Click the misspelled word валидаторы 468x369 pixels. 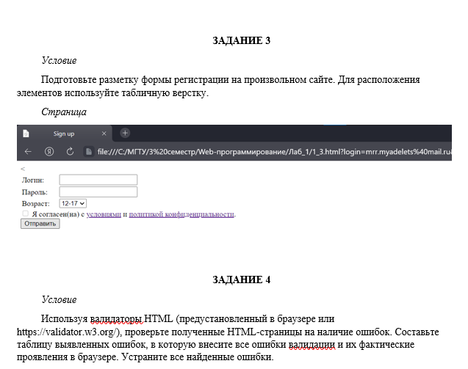tap(116, 318)
